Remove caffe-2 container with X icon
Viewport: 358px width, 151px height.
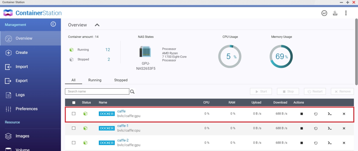coord(344,143)
